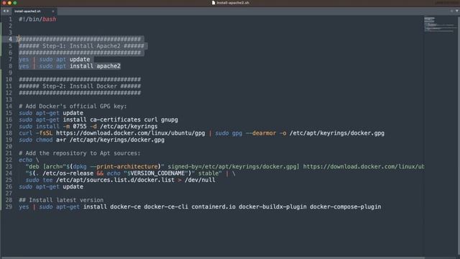The width and height of the screenshot is (460, 259).
Task: Click 'Step-2: Install Docker' comment text
Action: [x=80, y=86]
